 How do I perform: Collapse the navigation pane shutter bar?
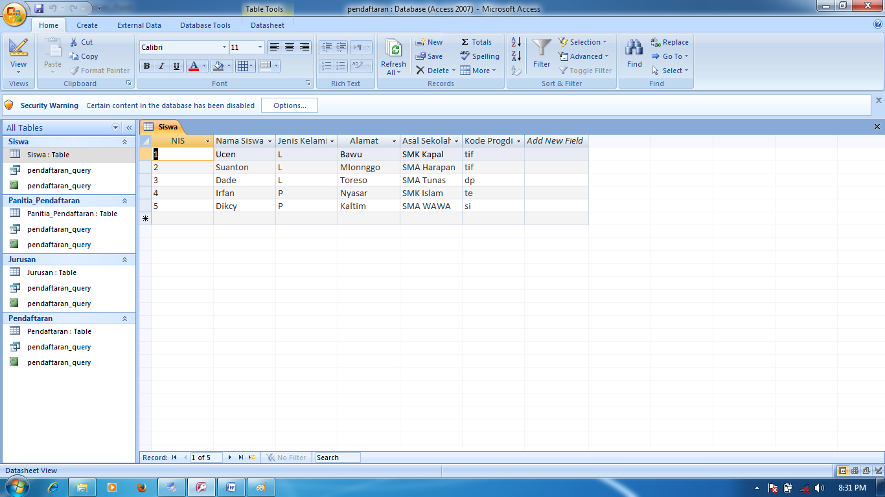click(x=129, y=128)
